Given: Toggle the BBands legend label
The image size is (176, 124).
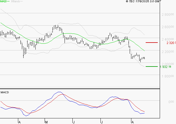Looking at the screenshot, I should tap(16, 2).
